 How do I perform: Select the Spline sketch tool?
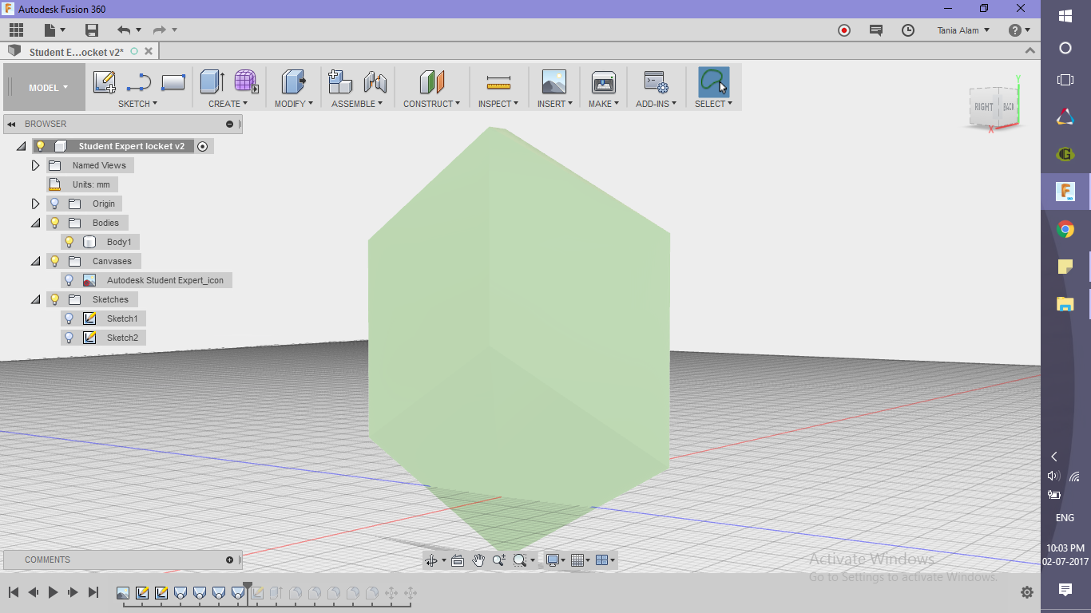(x=139, y=82)
